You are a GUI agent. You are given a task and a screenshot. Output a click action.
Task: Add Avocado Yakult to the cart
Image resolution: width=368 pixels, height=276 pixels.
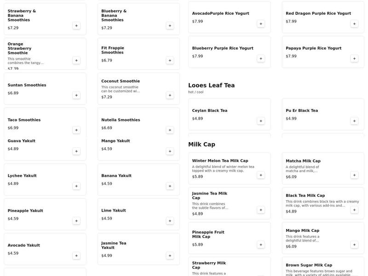[76, 255]
